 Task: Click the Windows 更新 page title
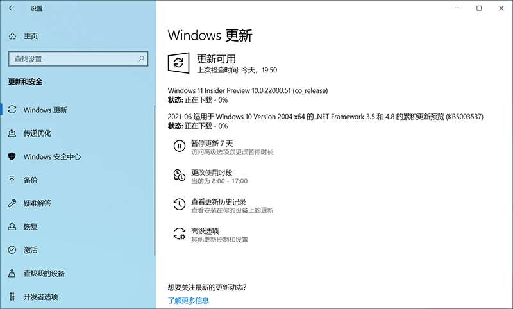tap(210, 35)
